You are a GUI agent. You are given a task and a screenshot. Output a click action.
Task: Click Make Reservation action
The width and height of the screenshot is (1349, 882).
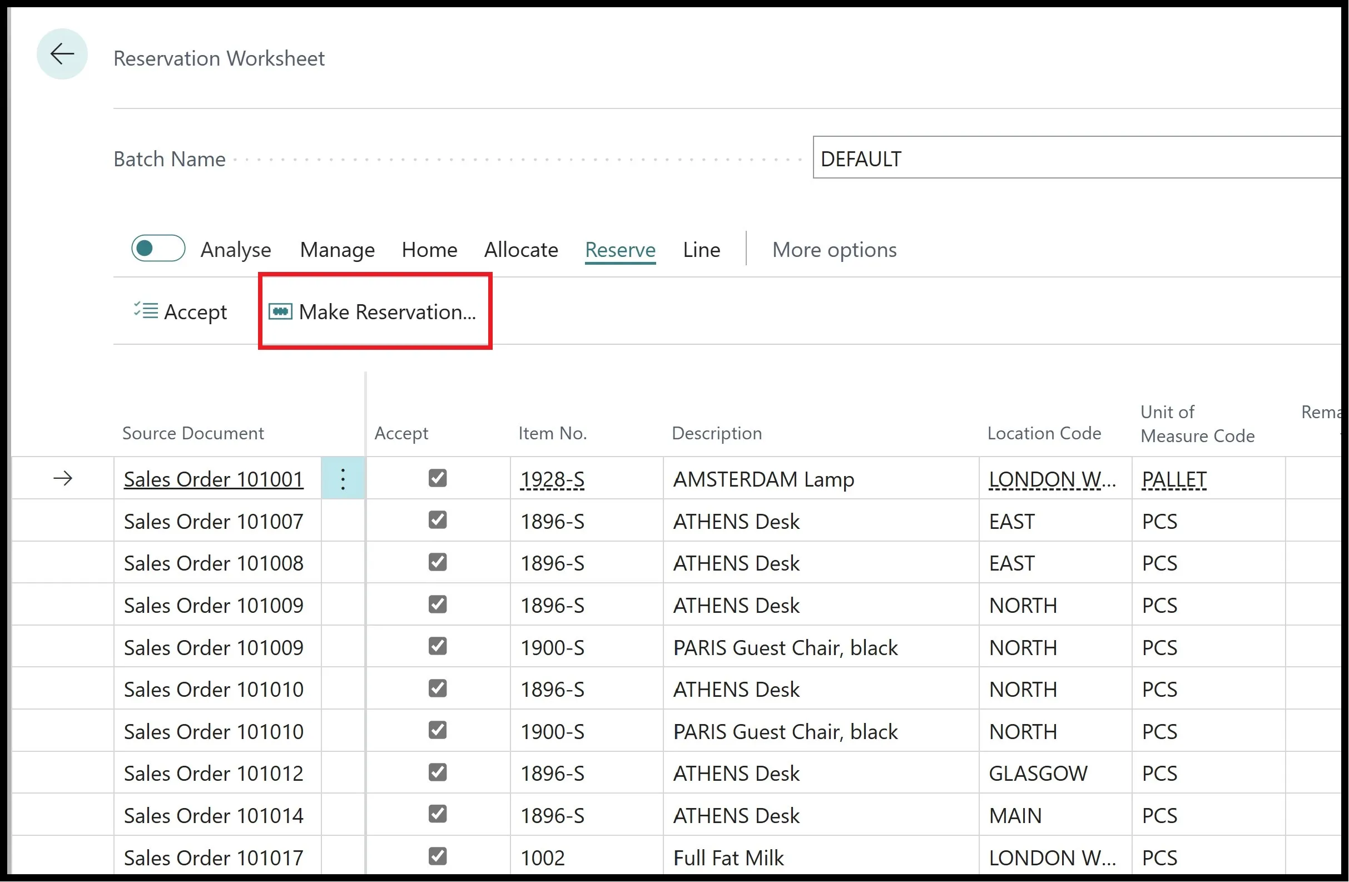tap(373, 311)
